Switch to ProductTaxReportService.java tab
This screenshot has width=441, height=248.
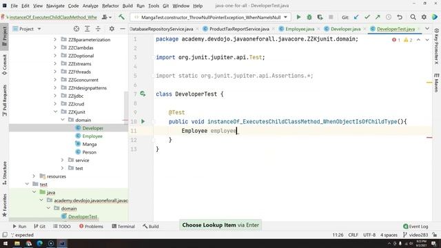click(239, 29)
